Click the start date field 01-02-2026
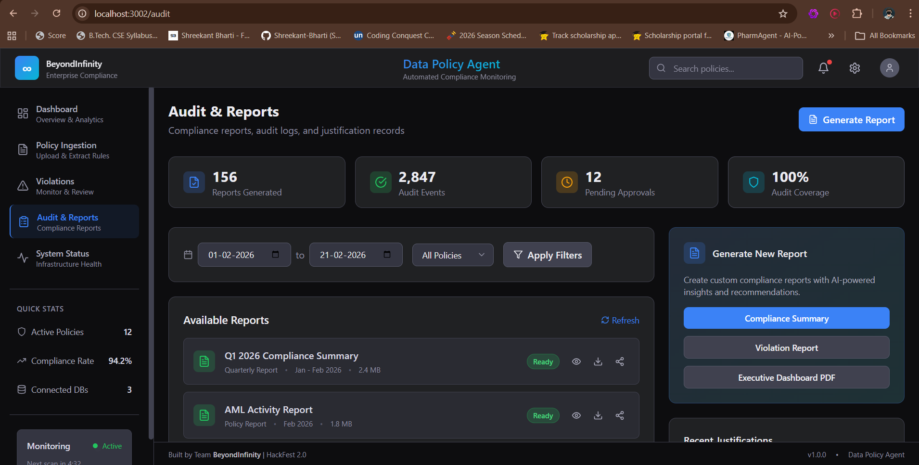The width and height of the screenshot is (919, 465). pos(244,255)
